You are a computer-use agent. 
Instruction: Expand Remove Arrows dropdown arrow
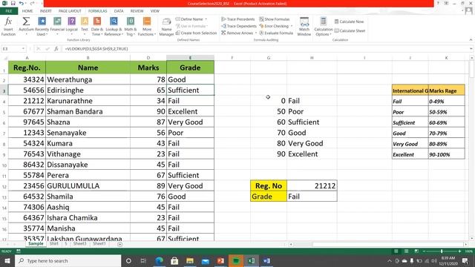[255, 33]
